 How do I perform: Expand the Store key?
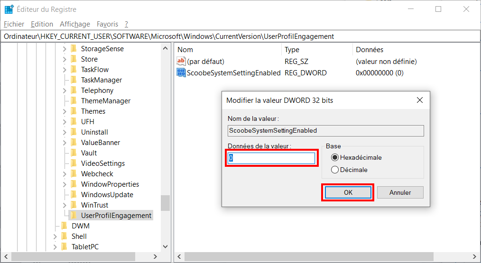[x=65, y=59]
